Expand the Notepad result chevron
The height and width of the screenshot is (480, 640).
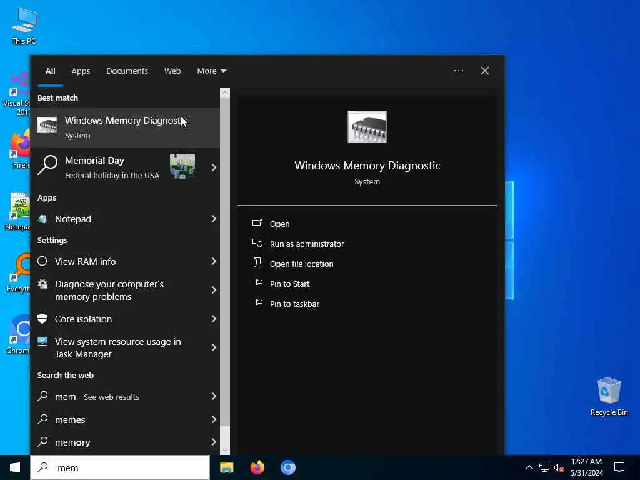click(x=214, y=219)
